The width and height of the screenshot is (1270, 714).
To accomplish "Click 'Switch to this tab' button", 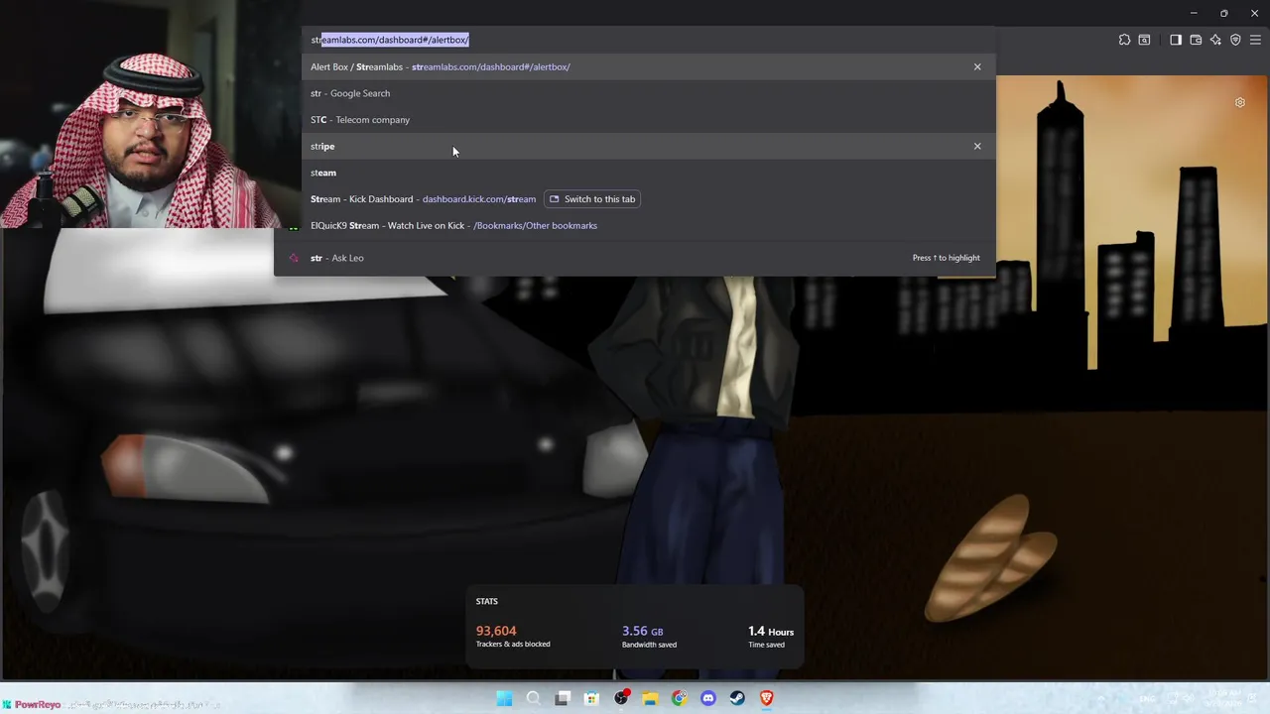I will coord(592,199).
